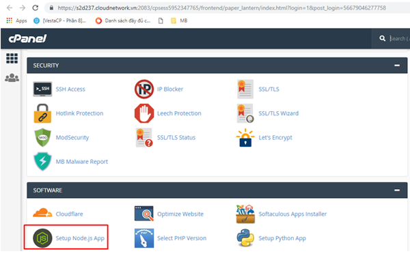
Task: Open the Leech Protection hand icon
Action: [x=144, y=113]
